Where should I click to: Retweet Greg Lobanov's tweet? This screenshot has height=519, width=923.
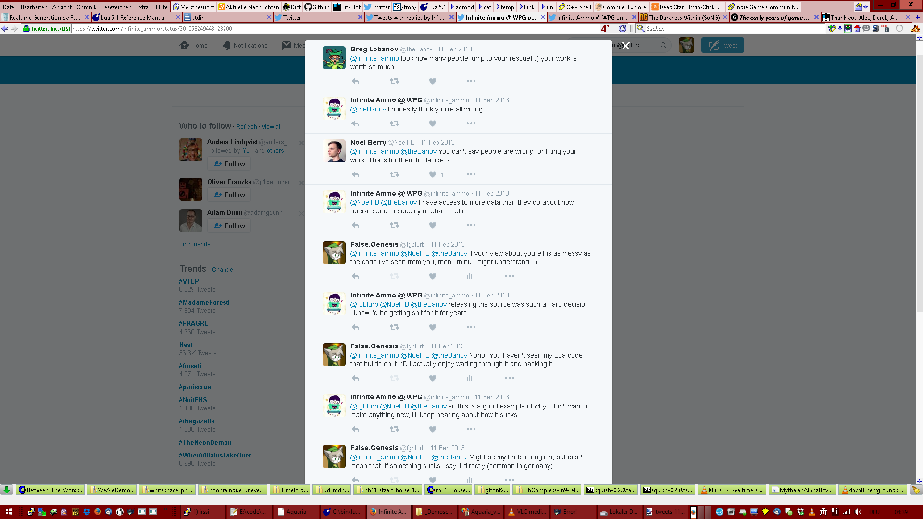pyautogui.click(x=394, y=81)
